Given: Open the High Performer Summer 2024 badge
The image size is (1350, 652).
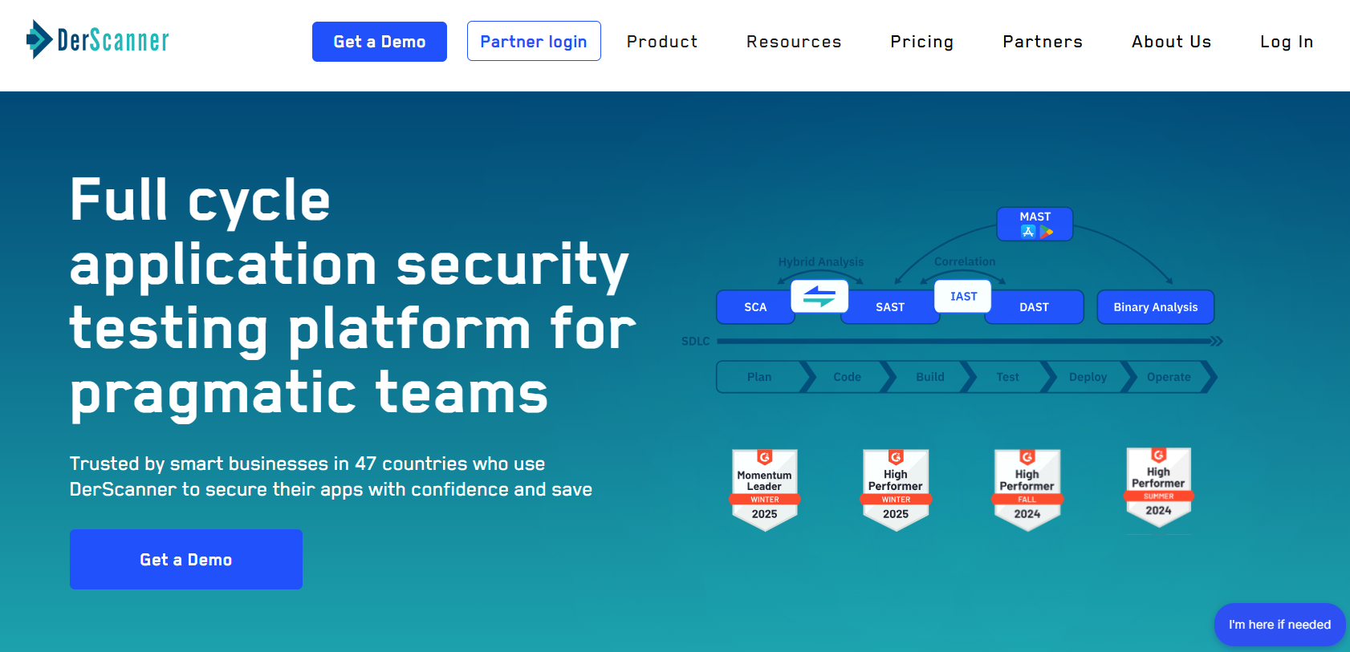Looking at the screenshot, I should pos(1158,487).
